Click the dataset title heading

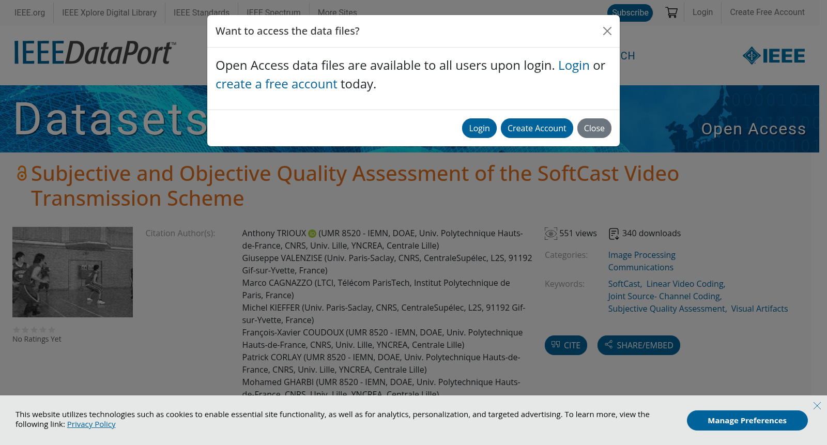(355, 186)
